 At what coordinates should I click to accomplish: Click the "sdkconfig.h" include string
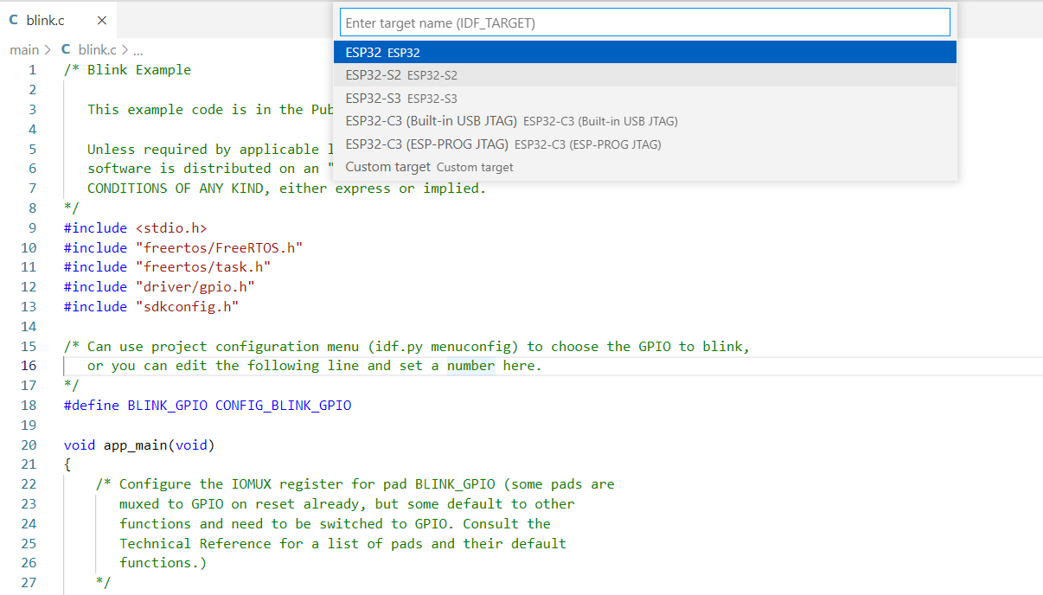click(187, 307)
